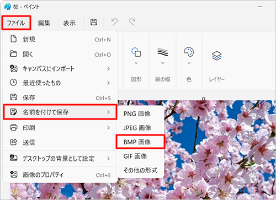
Task: Choose BMP 画像 format
Action: [140, 142]
